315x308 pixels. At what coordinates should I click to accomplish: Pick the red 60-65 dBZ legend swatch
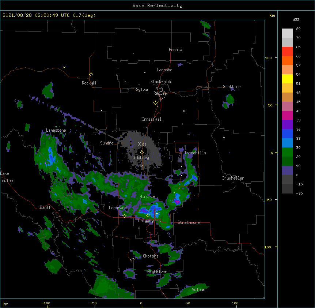[287, 51]
